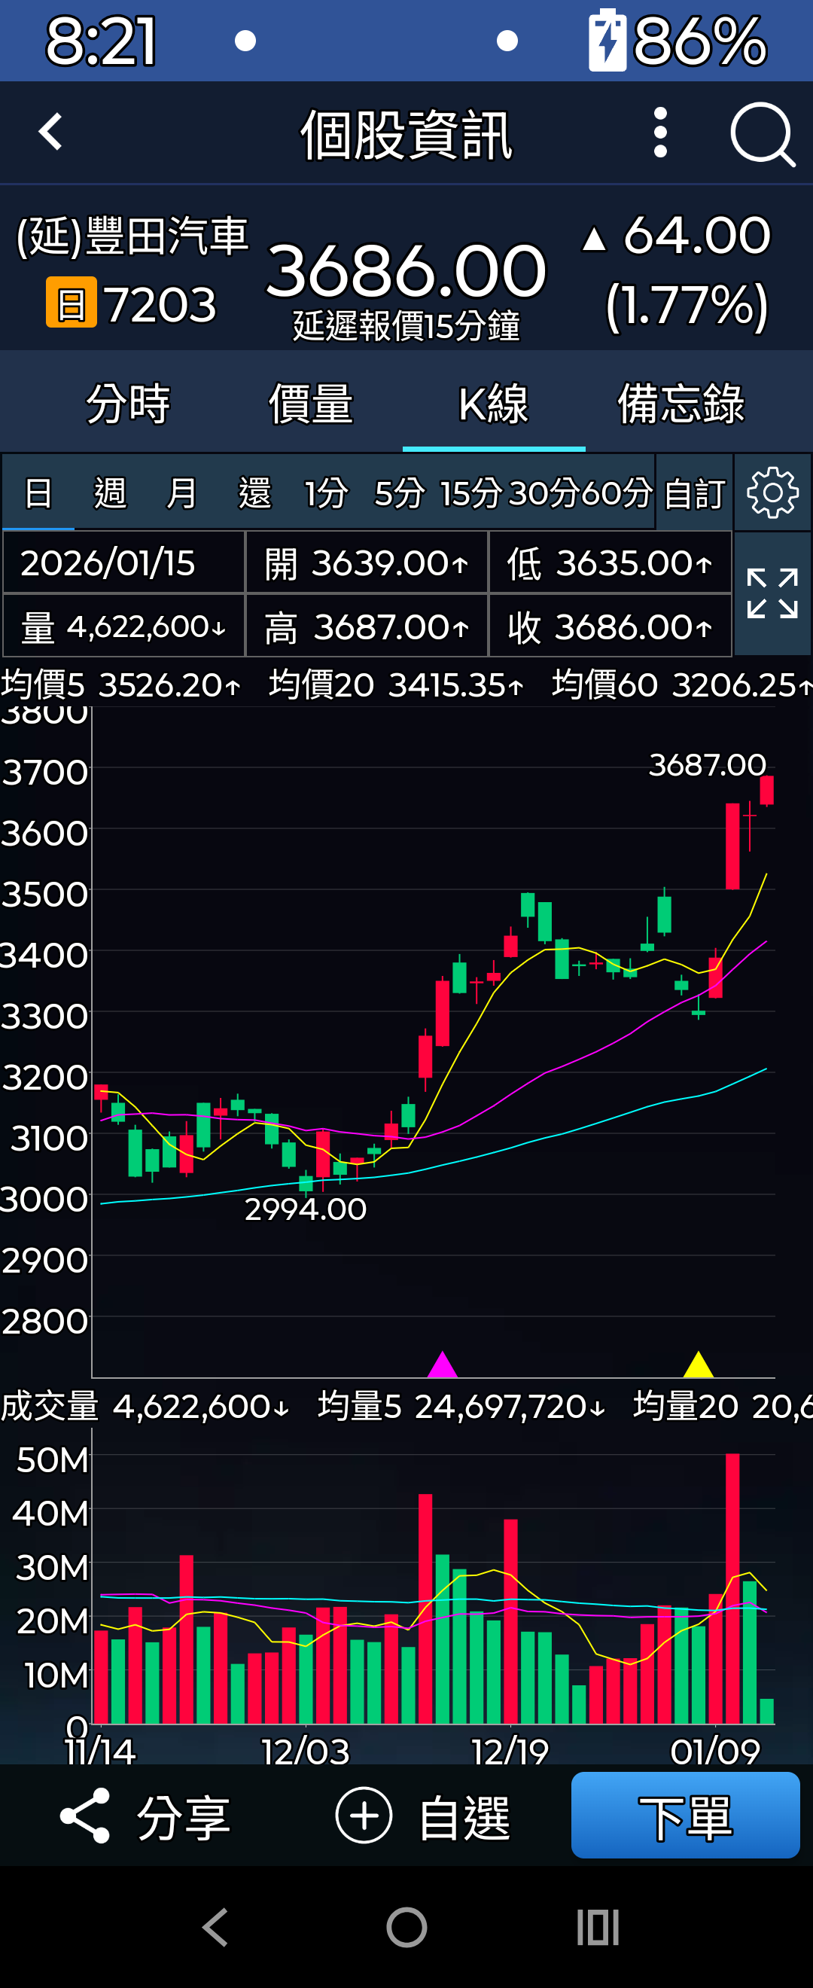Switch to the 分時 tab

click(128, 403)
